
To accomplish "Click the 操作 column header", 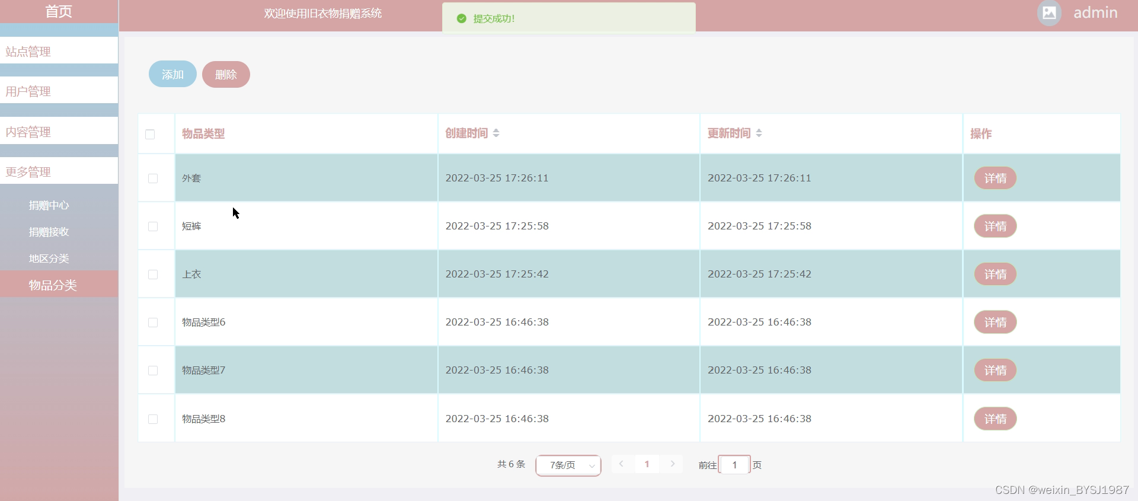I will 981,133.
